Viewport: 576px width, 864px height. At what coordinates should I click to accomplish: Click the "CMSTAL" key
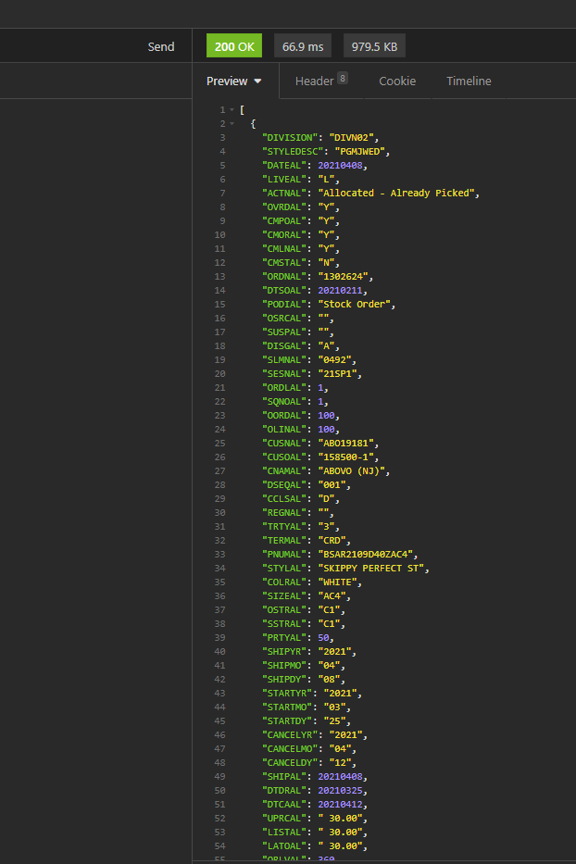pyautogui.click(x=284, y=263)
